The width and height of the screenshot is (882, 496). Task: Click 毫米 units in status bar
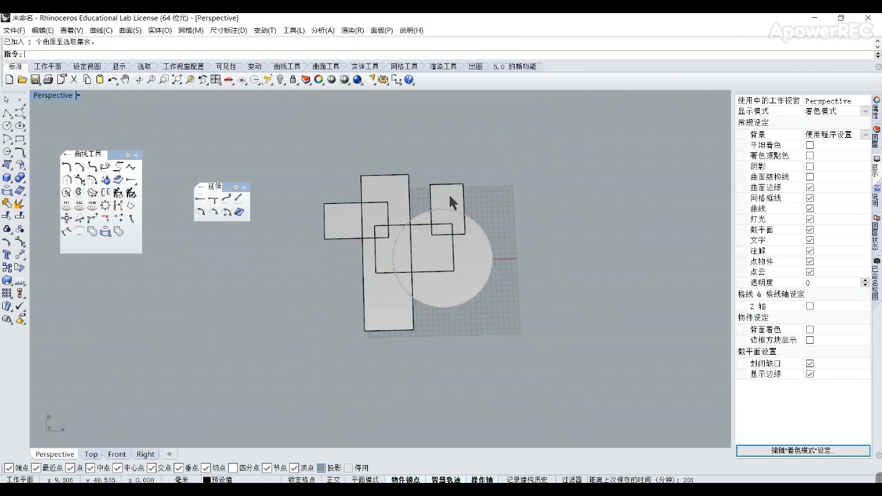(182, 479)
